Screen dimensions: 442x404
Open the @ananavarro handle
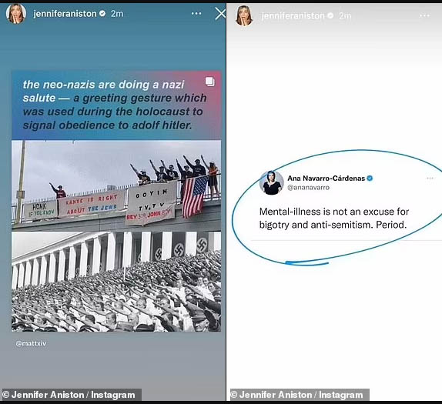tap(308, 187)
